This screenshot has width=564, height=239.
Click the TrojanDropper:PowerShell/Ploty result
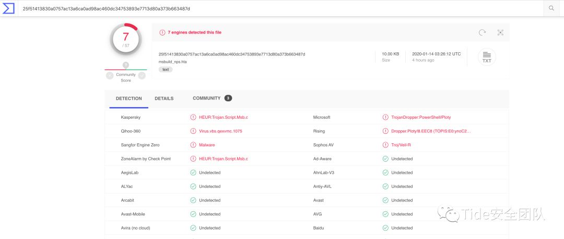421,117
